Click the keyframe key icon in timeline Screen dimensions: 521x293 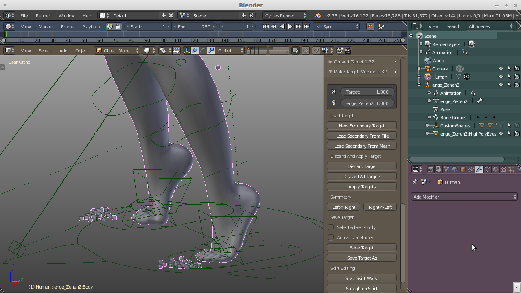click(x=381, y=26)
